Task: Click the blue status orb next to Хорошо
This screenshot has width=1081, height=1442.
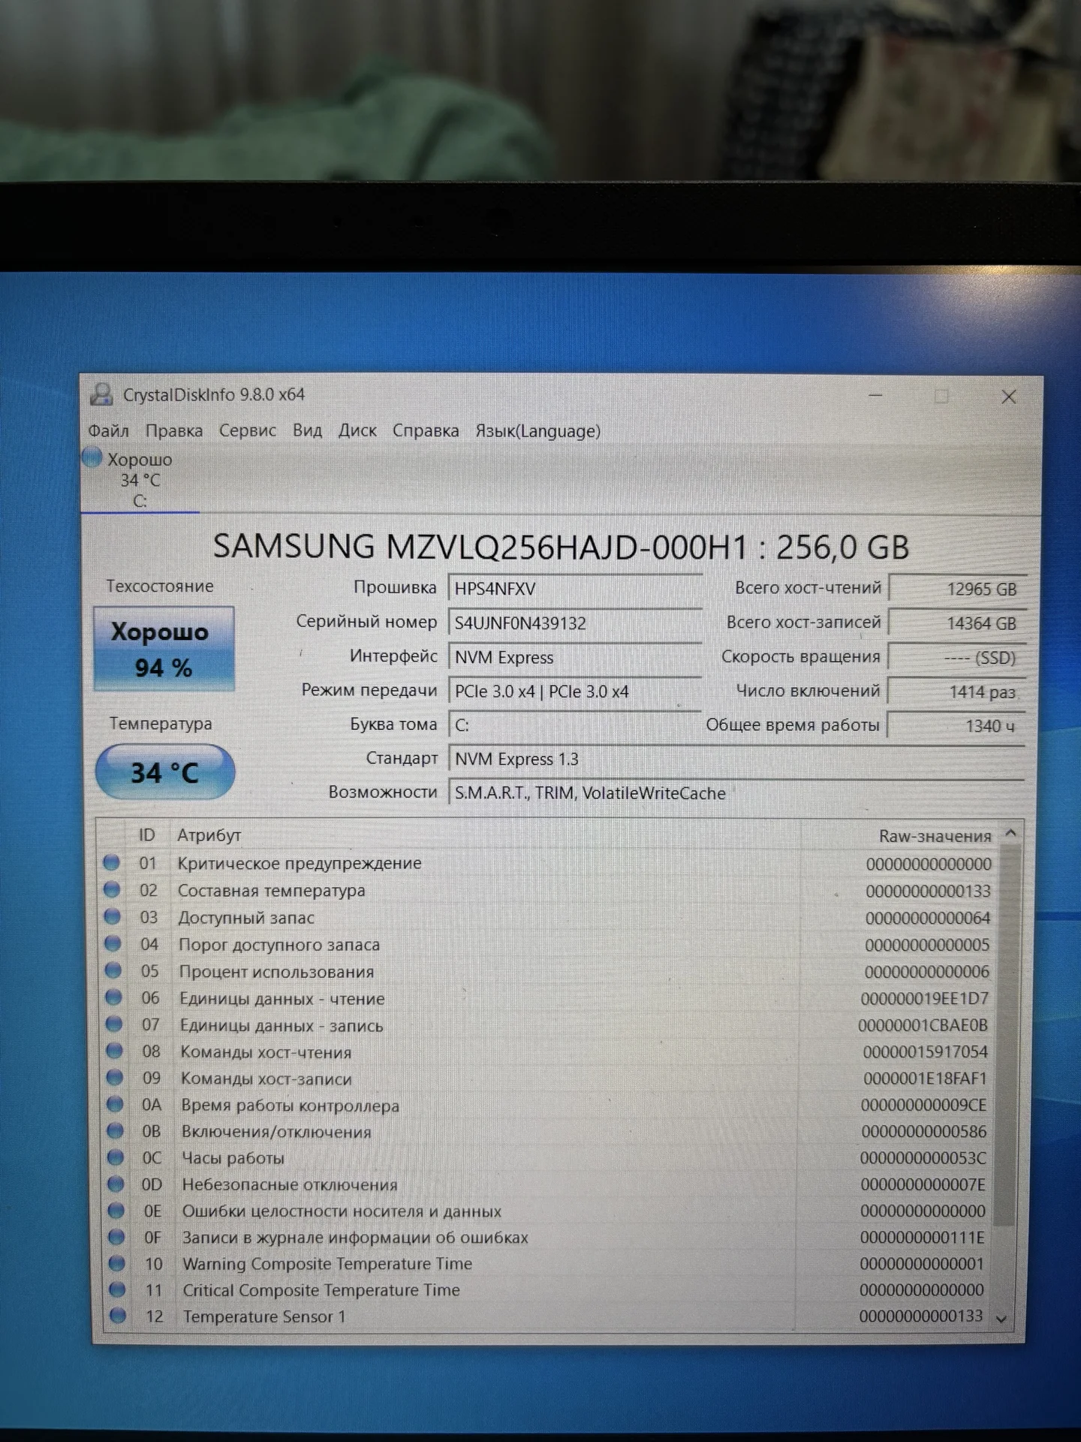Action: (x=92, y=457)
